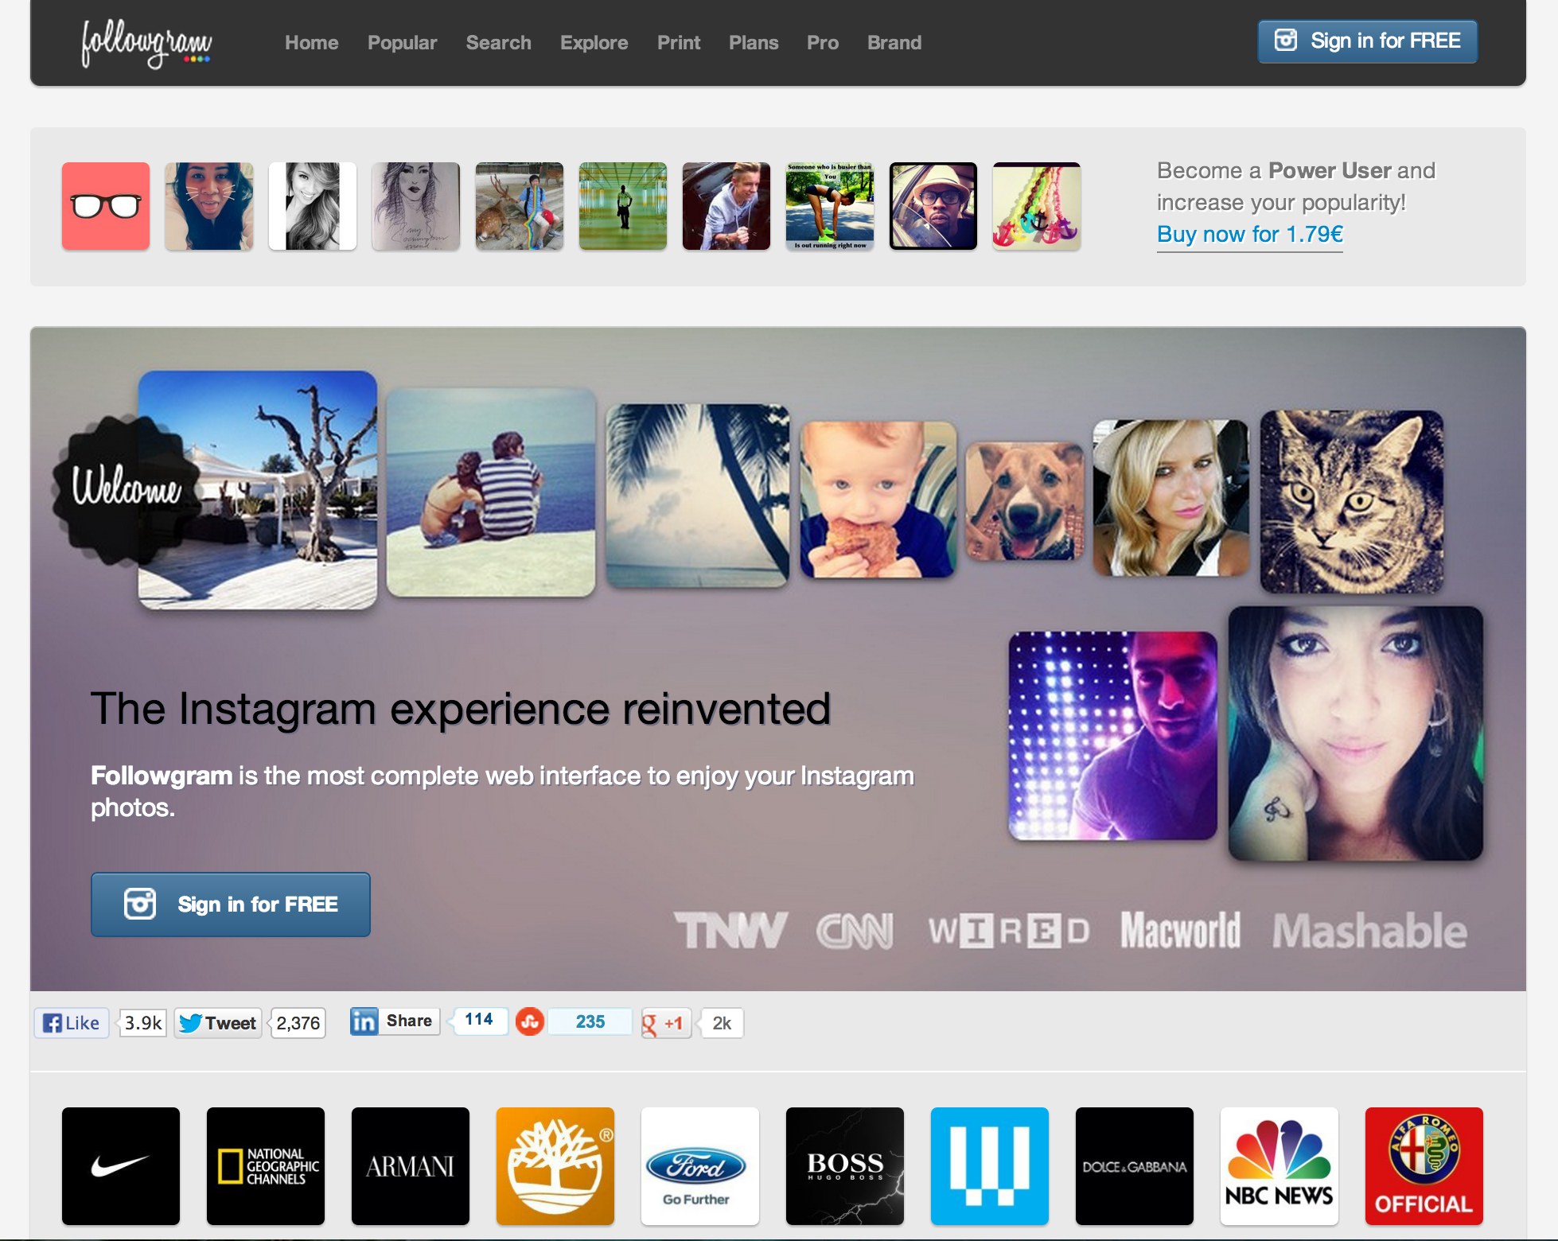
Task: Click the Google +1 button
Action: click(666, 1024)
